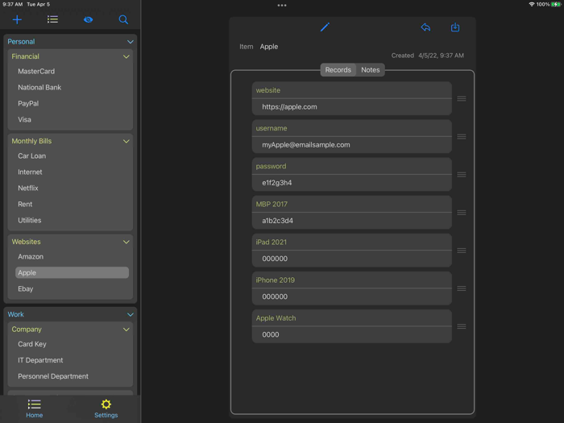Edit the Apple item with pencil icon
The image size is (564, 423).
coord(325,27)
